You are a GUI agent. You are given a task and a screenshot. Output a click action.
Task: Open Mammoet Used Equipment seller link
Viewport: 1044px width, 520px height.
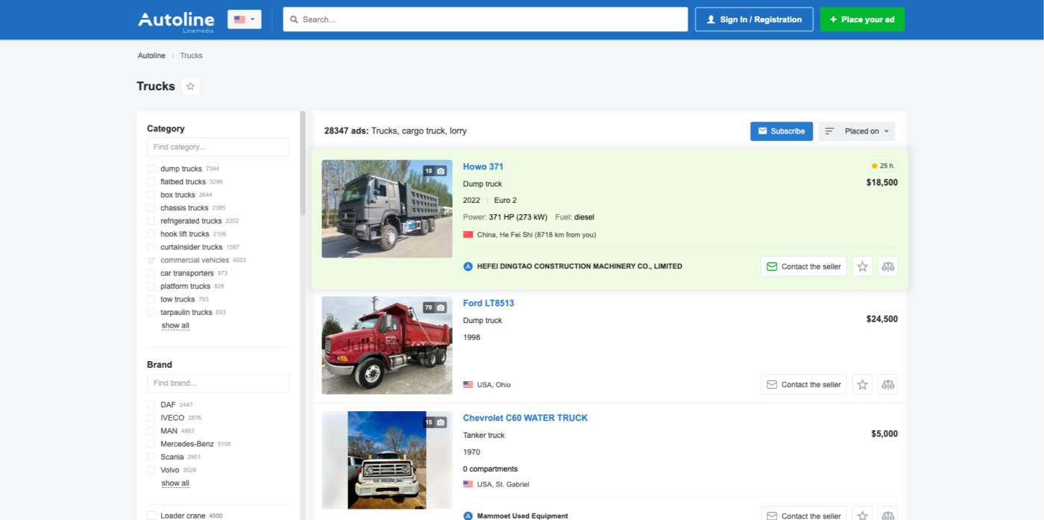tap(523, 516)
